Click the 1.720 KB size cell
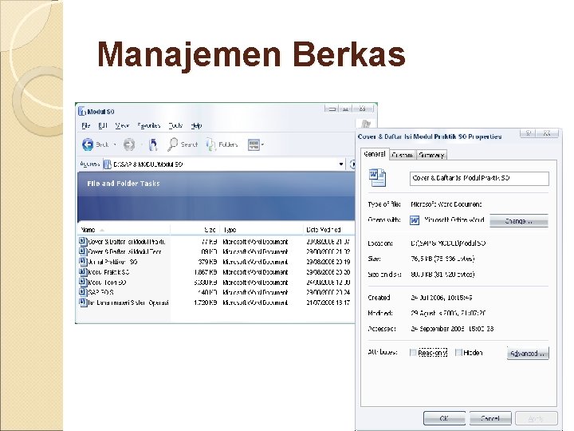Viewport: 574px width, 431px height. (x=206, y=302)
